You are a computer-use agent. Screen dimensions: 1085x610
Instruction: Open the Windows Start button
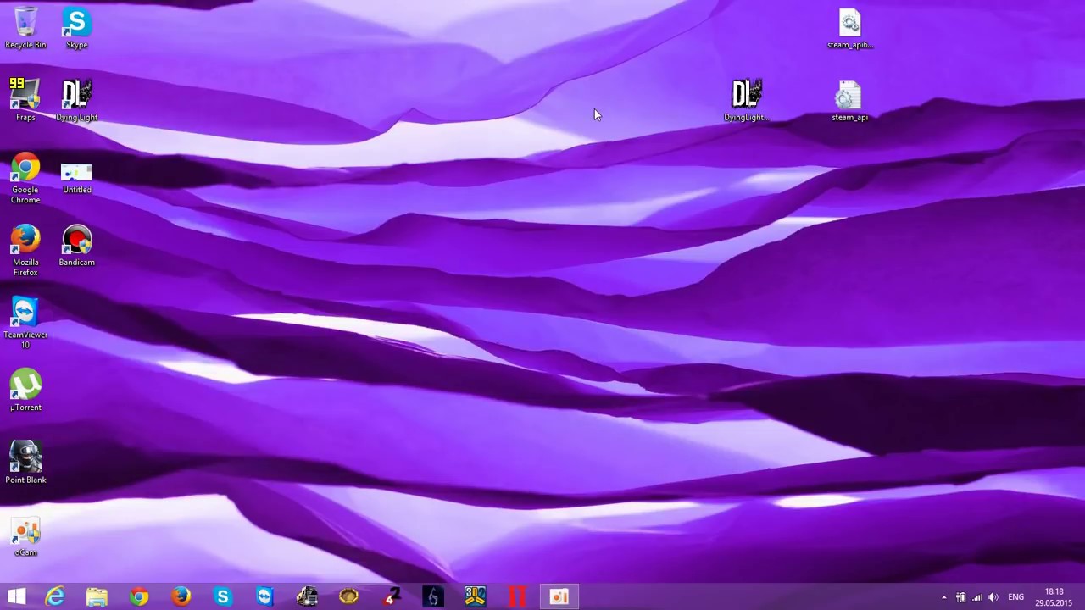[x=17, y=597]
